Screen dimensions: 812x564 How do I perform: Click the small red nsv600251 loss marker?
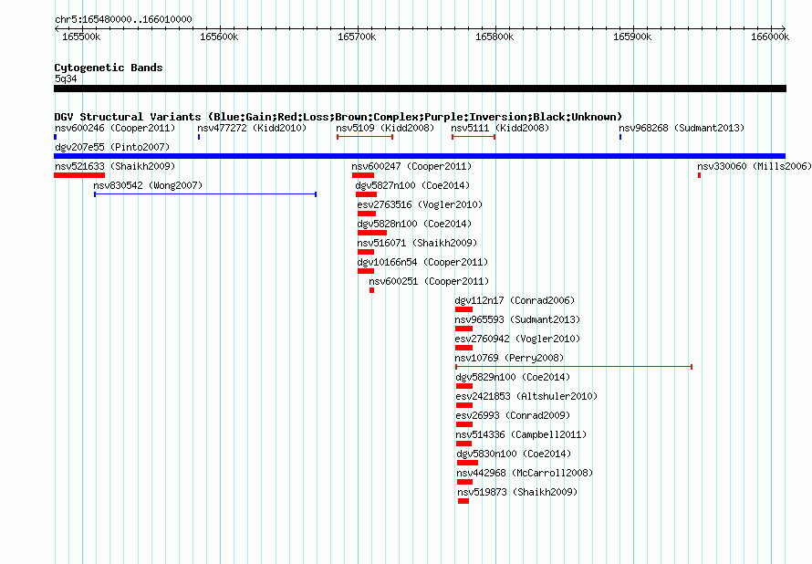point(372,290)
